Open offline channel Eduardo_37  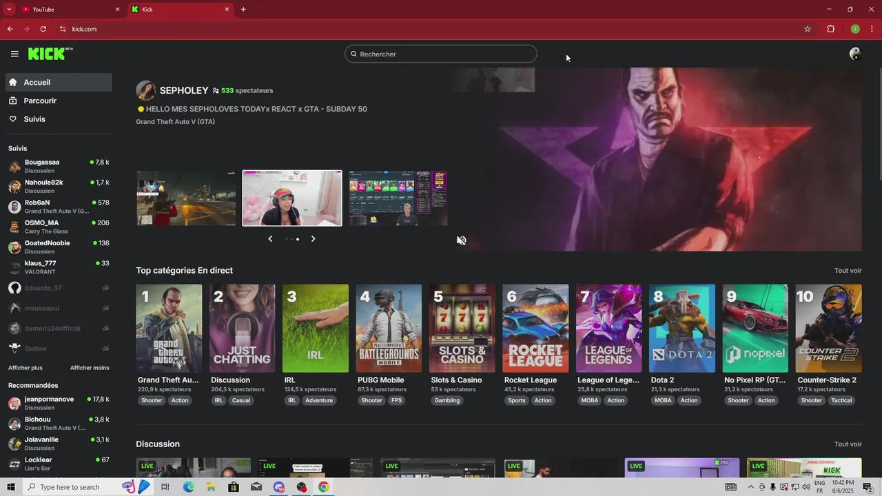click(x=59, y=288)
